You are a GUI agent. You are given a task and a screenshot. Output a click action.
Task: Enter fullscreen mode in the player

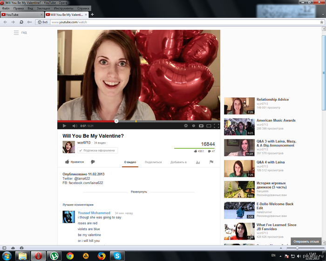pyautogui.click(x=217, y=126)
